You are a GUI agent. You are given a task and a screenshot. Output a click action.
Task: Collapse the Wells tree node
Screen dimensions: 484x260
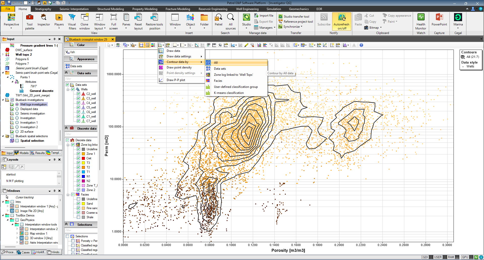point(68,89)
